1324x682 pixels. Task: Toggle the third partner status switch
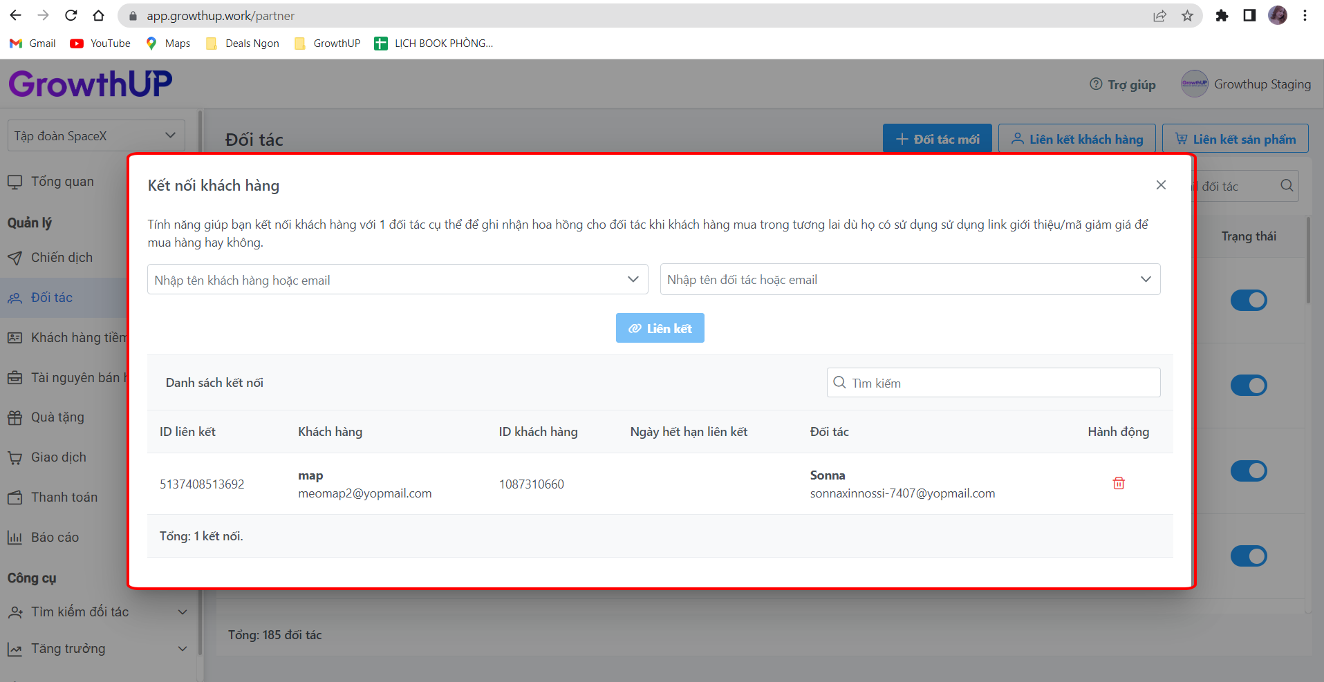[1248, 471]
